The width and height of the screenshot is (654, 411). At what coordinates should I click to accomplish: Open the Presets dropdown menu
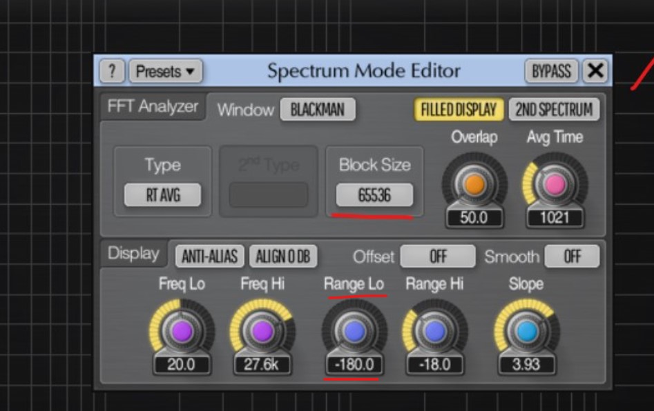click(166, 71)
